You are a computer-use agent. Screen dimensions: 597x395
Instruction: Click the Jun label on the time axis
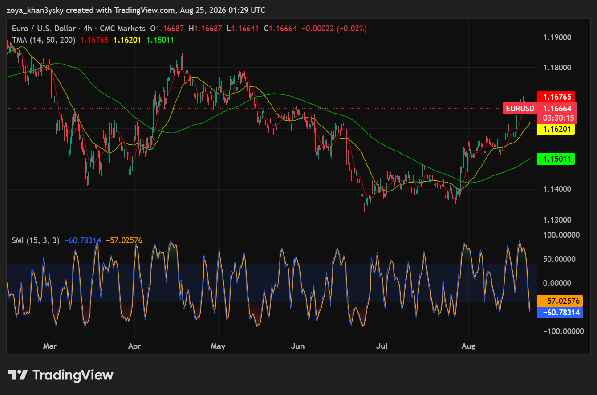pyautogui.click(x=298, y=346)
